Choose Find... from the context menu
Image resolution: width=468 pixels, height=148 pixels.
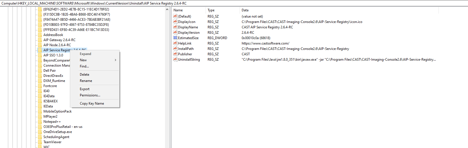[x=95, y=66]
